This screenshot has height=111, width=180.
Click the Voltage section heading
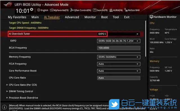tap(154, 90)
